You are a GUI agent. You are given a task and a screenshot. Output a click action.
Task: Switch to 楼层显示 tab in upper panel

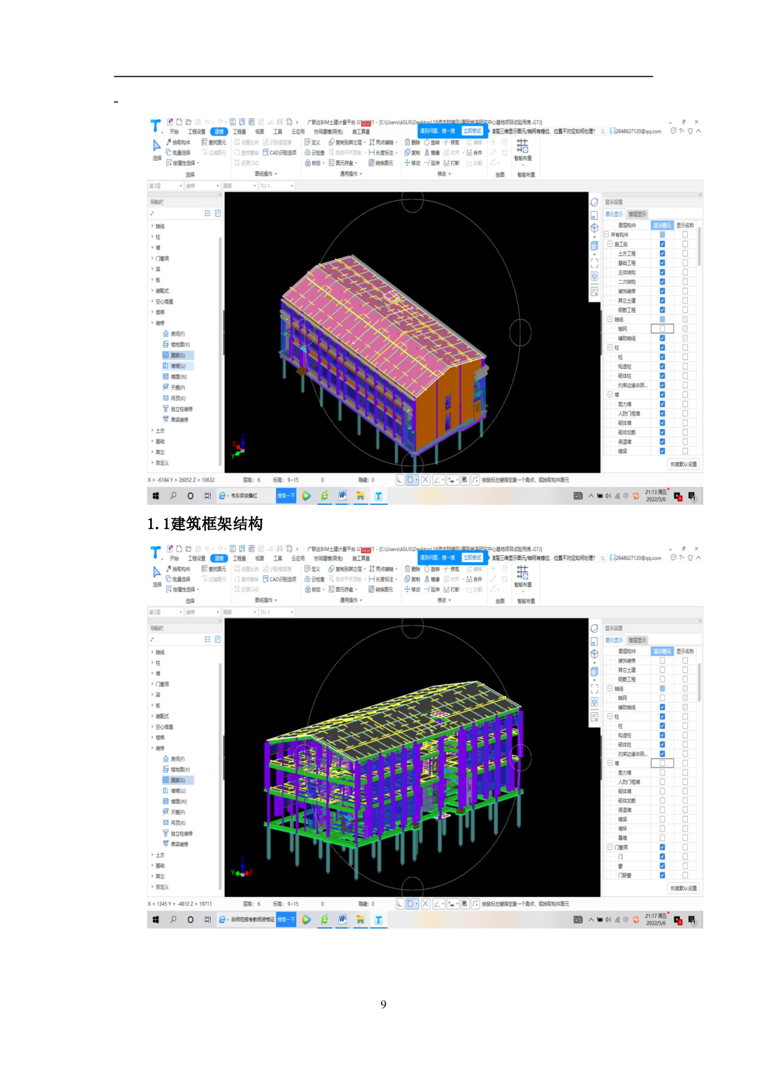click(x=637, y=214)
